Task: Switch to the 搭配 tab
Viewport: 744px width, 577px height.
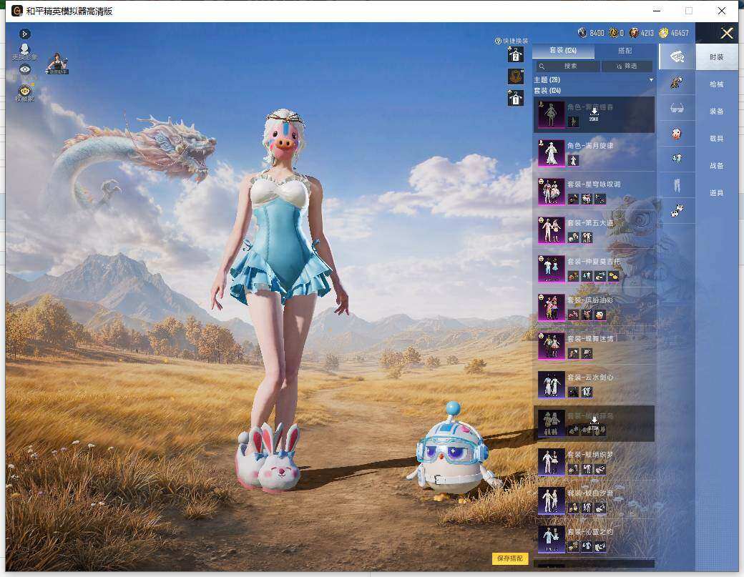Action: point(625,50)
